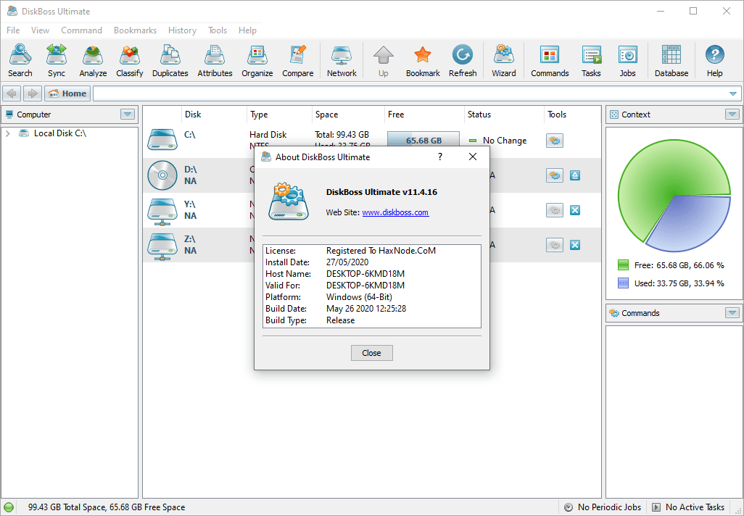Select the Y:\ network drive icon

click(x=162, y=211)
